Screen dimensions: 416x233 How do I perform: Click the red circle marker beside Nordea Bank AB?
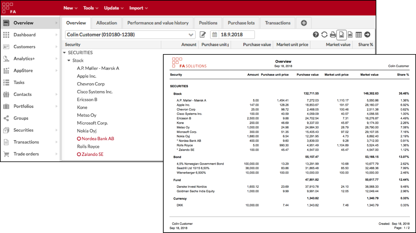(79, 139)
